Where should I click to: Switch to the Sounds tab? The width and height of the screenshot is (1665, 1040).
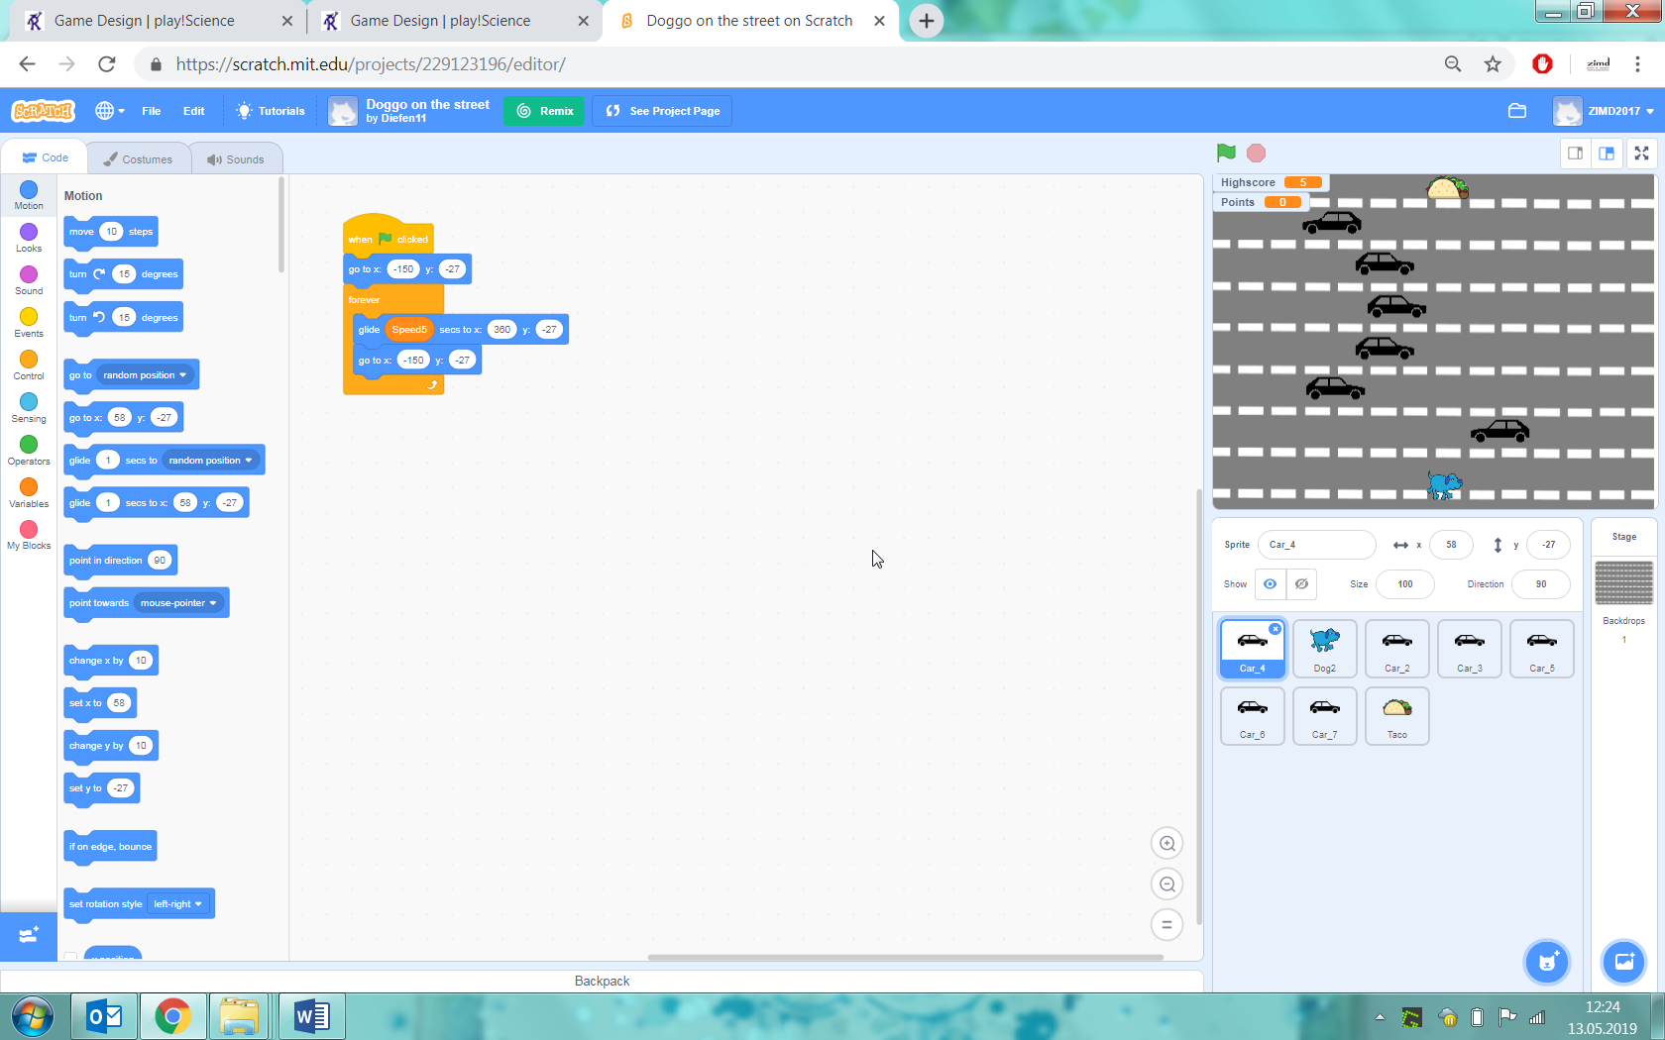235,158
